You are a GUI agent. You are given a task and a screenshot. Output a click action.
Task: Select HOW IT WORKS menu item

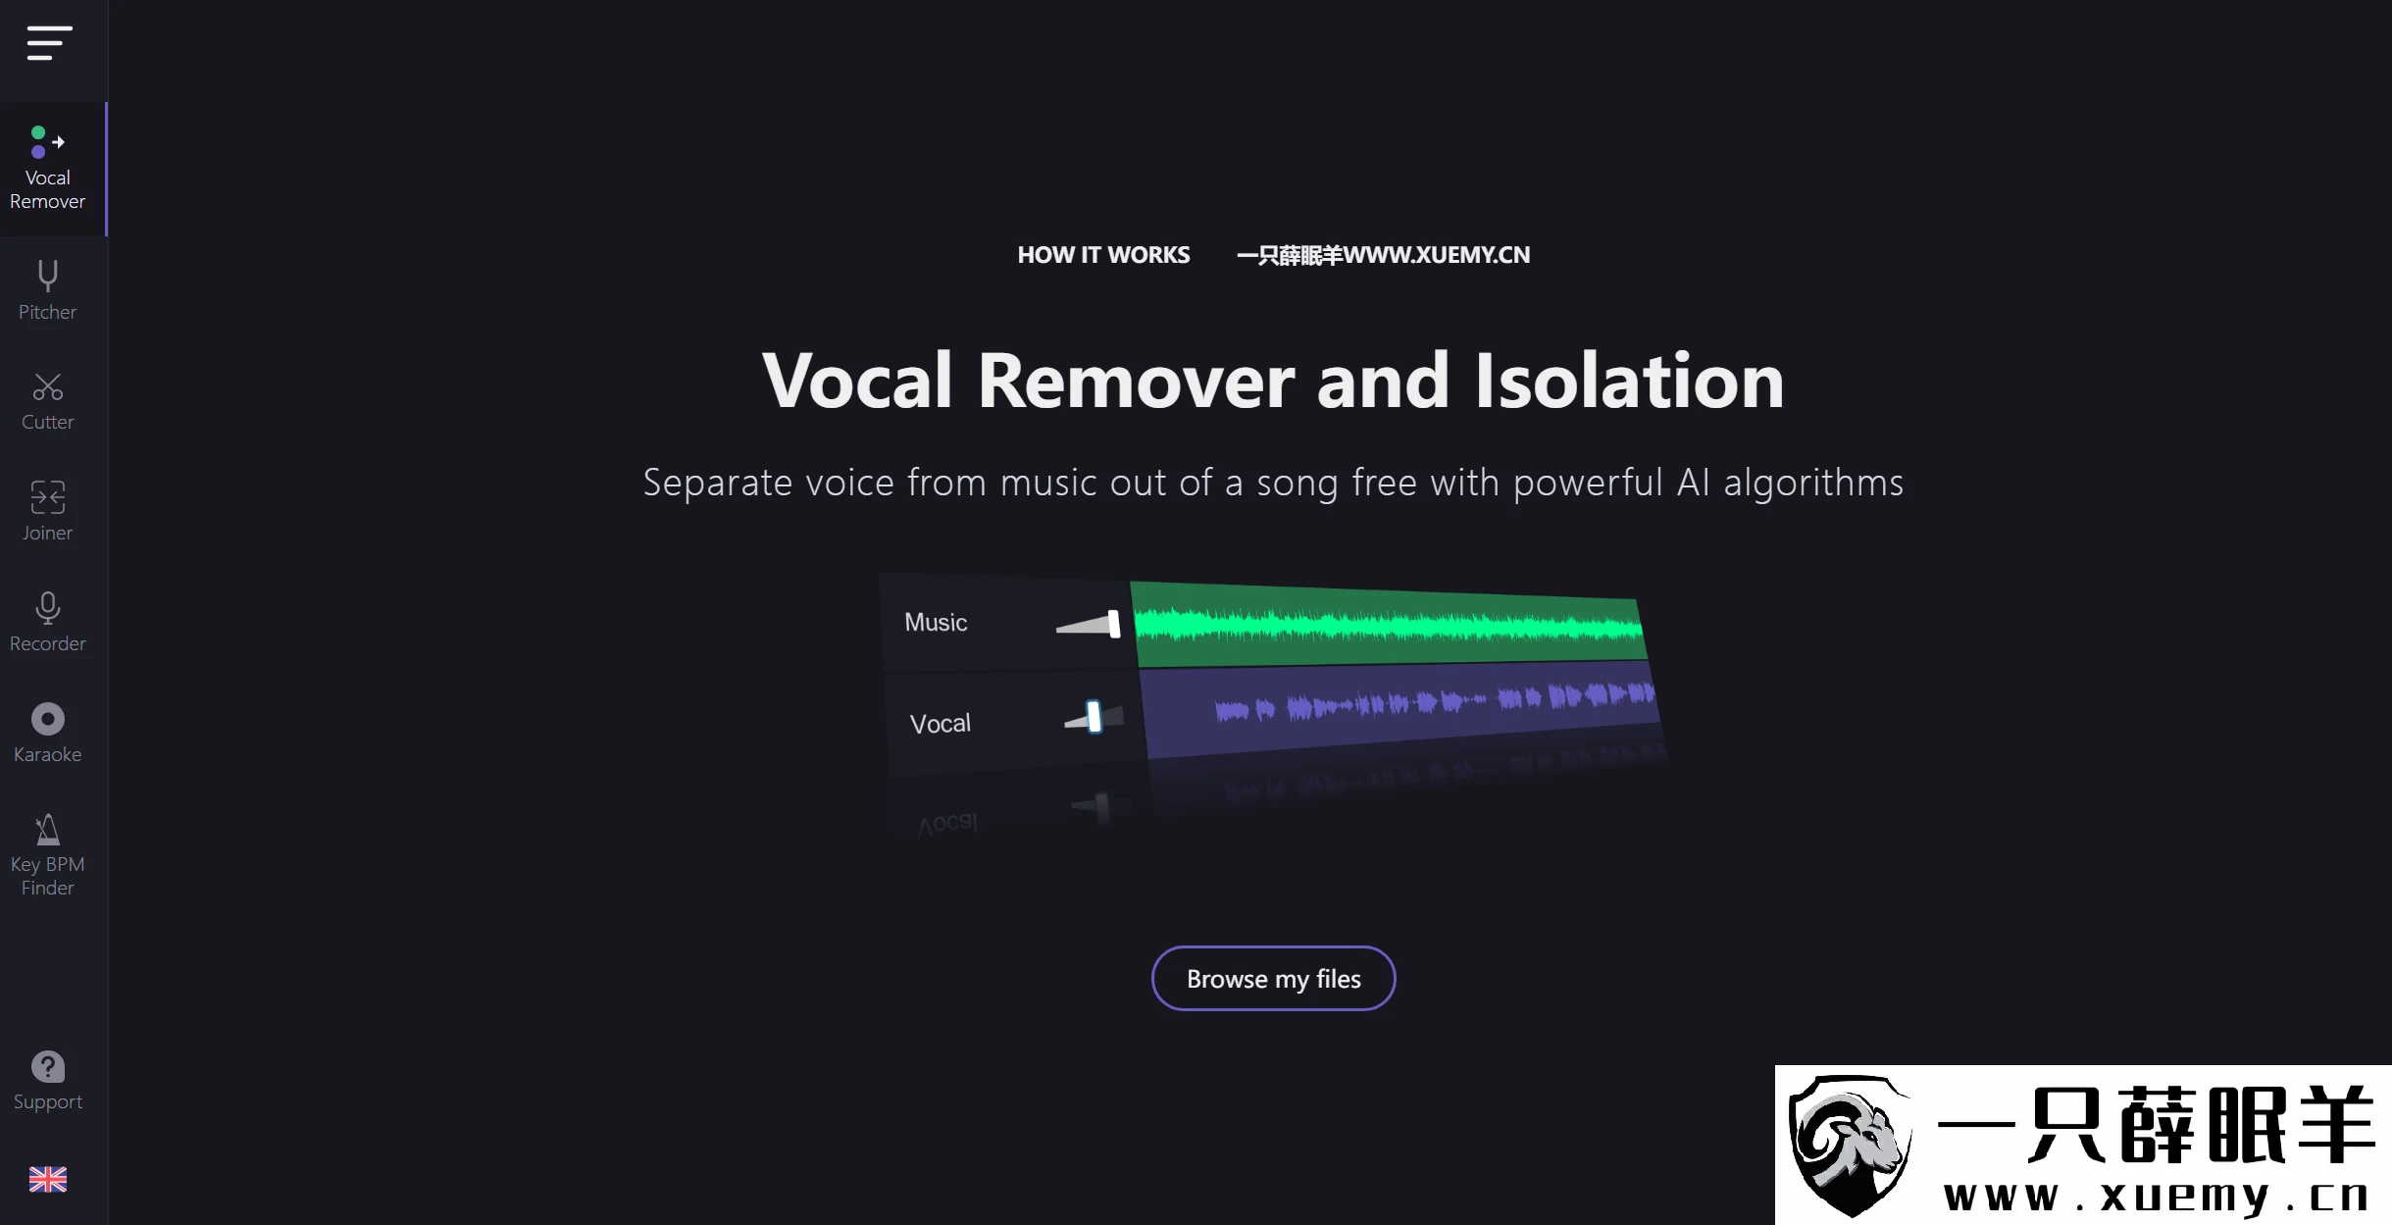tap(1103, 251)
